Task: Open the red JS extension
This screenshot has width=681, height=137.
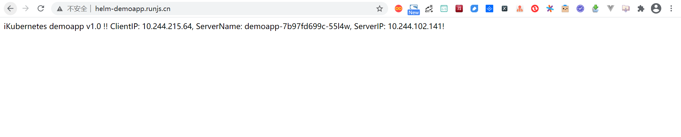Action: pos(459,9)
